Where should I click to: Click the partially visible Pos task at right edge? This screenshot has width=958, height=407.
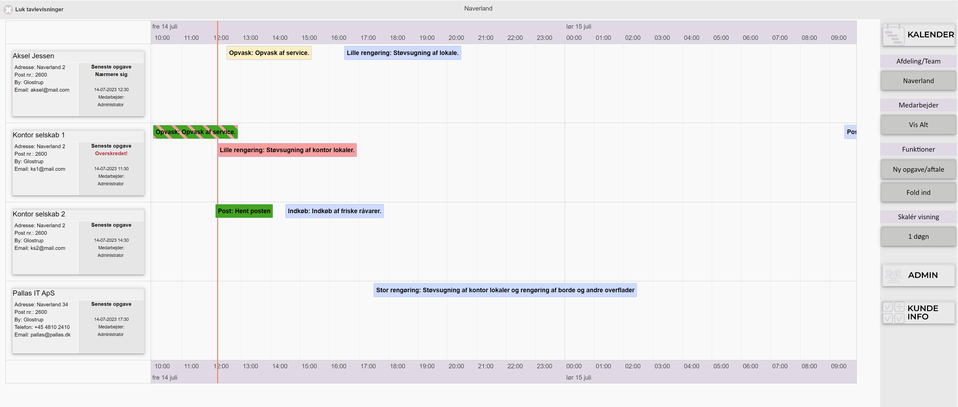[x=850, y=132]
